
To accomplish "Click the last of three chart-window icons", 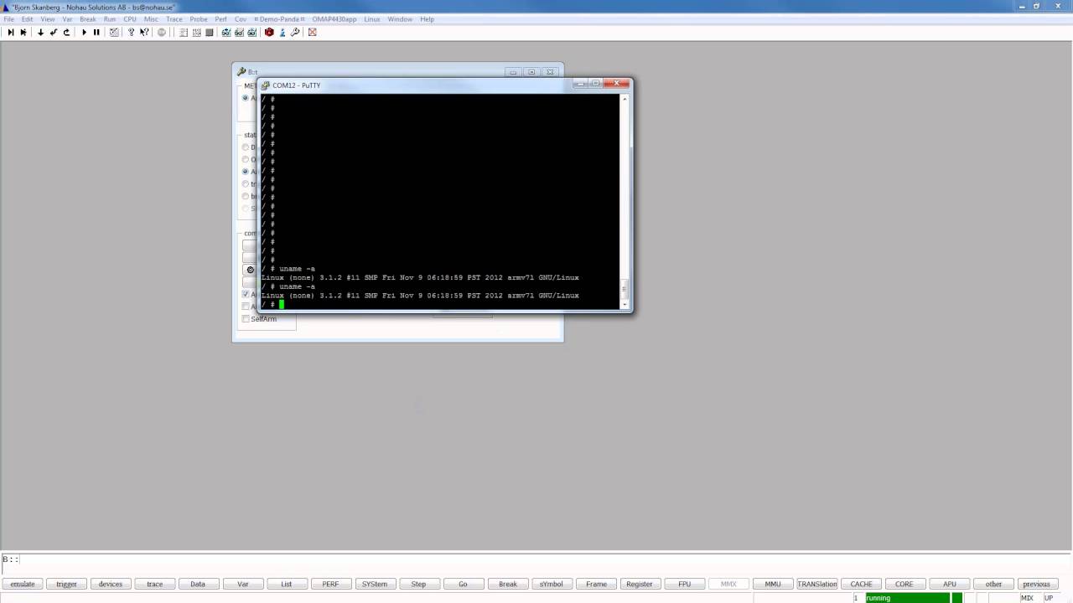I will tap(252, 32).
